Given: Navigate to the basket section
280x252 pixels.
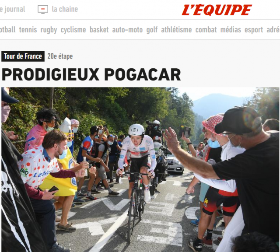Looking at the screenshot, I should 99,30.
